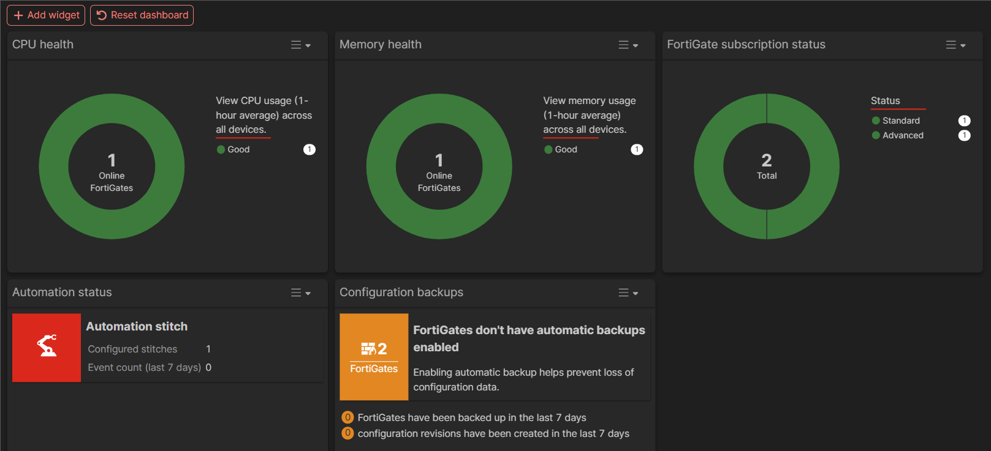Click the Reset dashboard button
This screenshot has width=991, height=451.
click(x=142, y=15)
